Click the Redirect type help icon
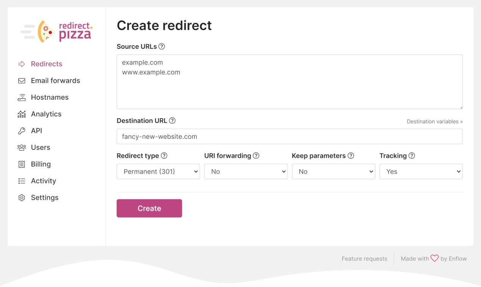Viewport: 481px width, 287px height. coord(164,156)
